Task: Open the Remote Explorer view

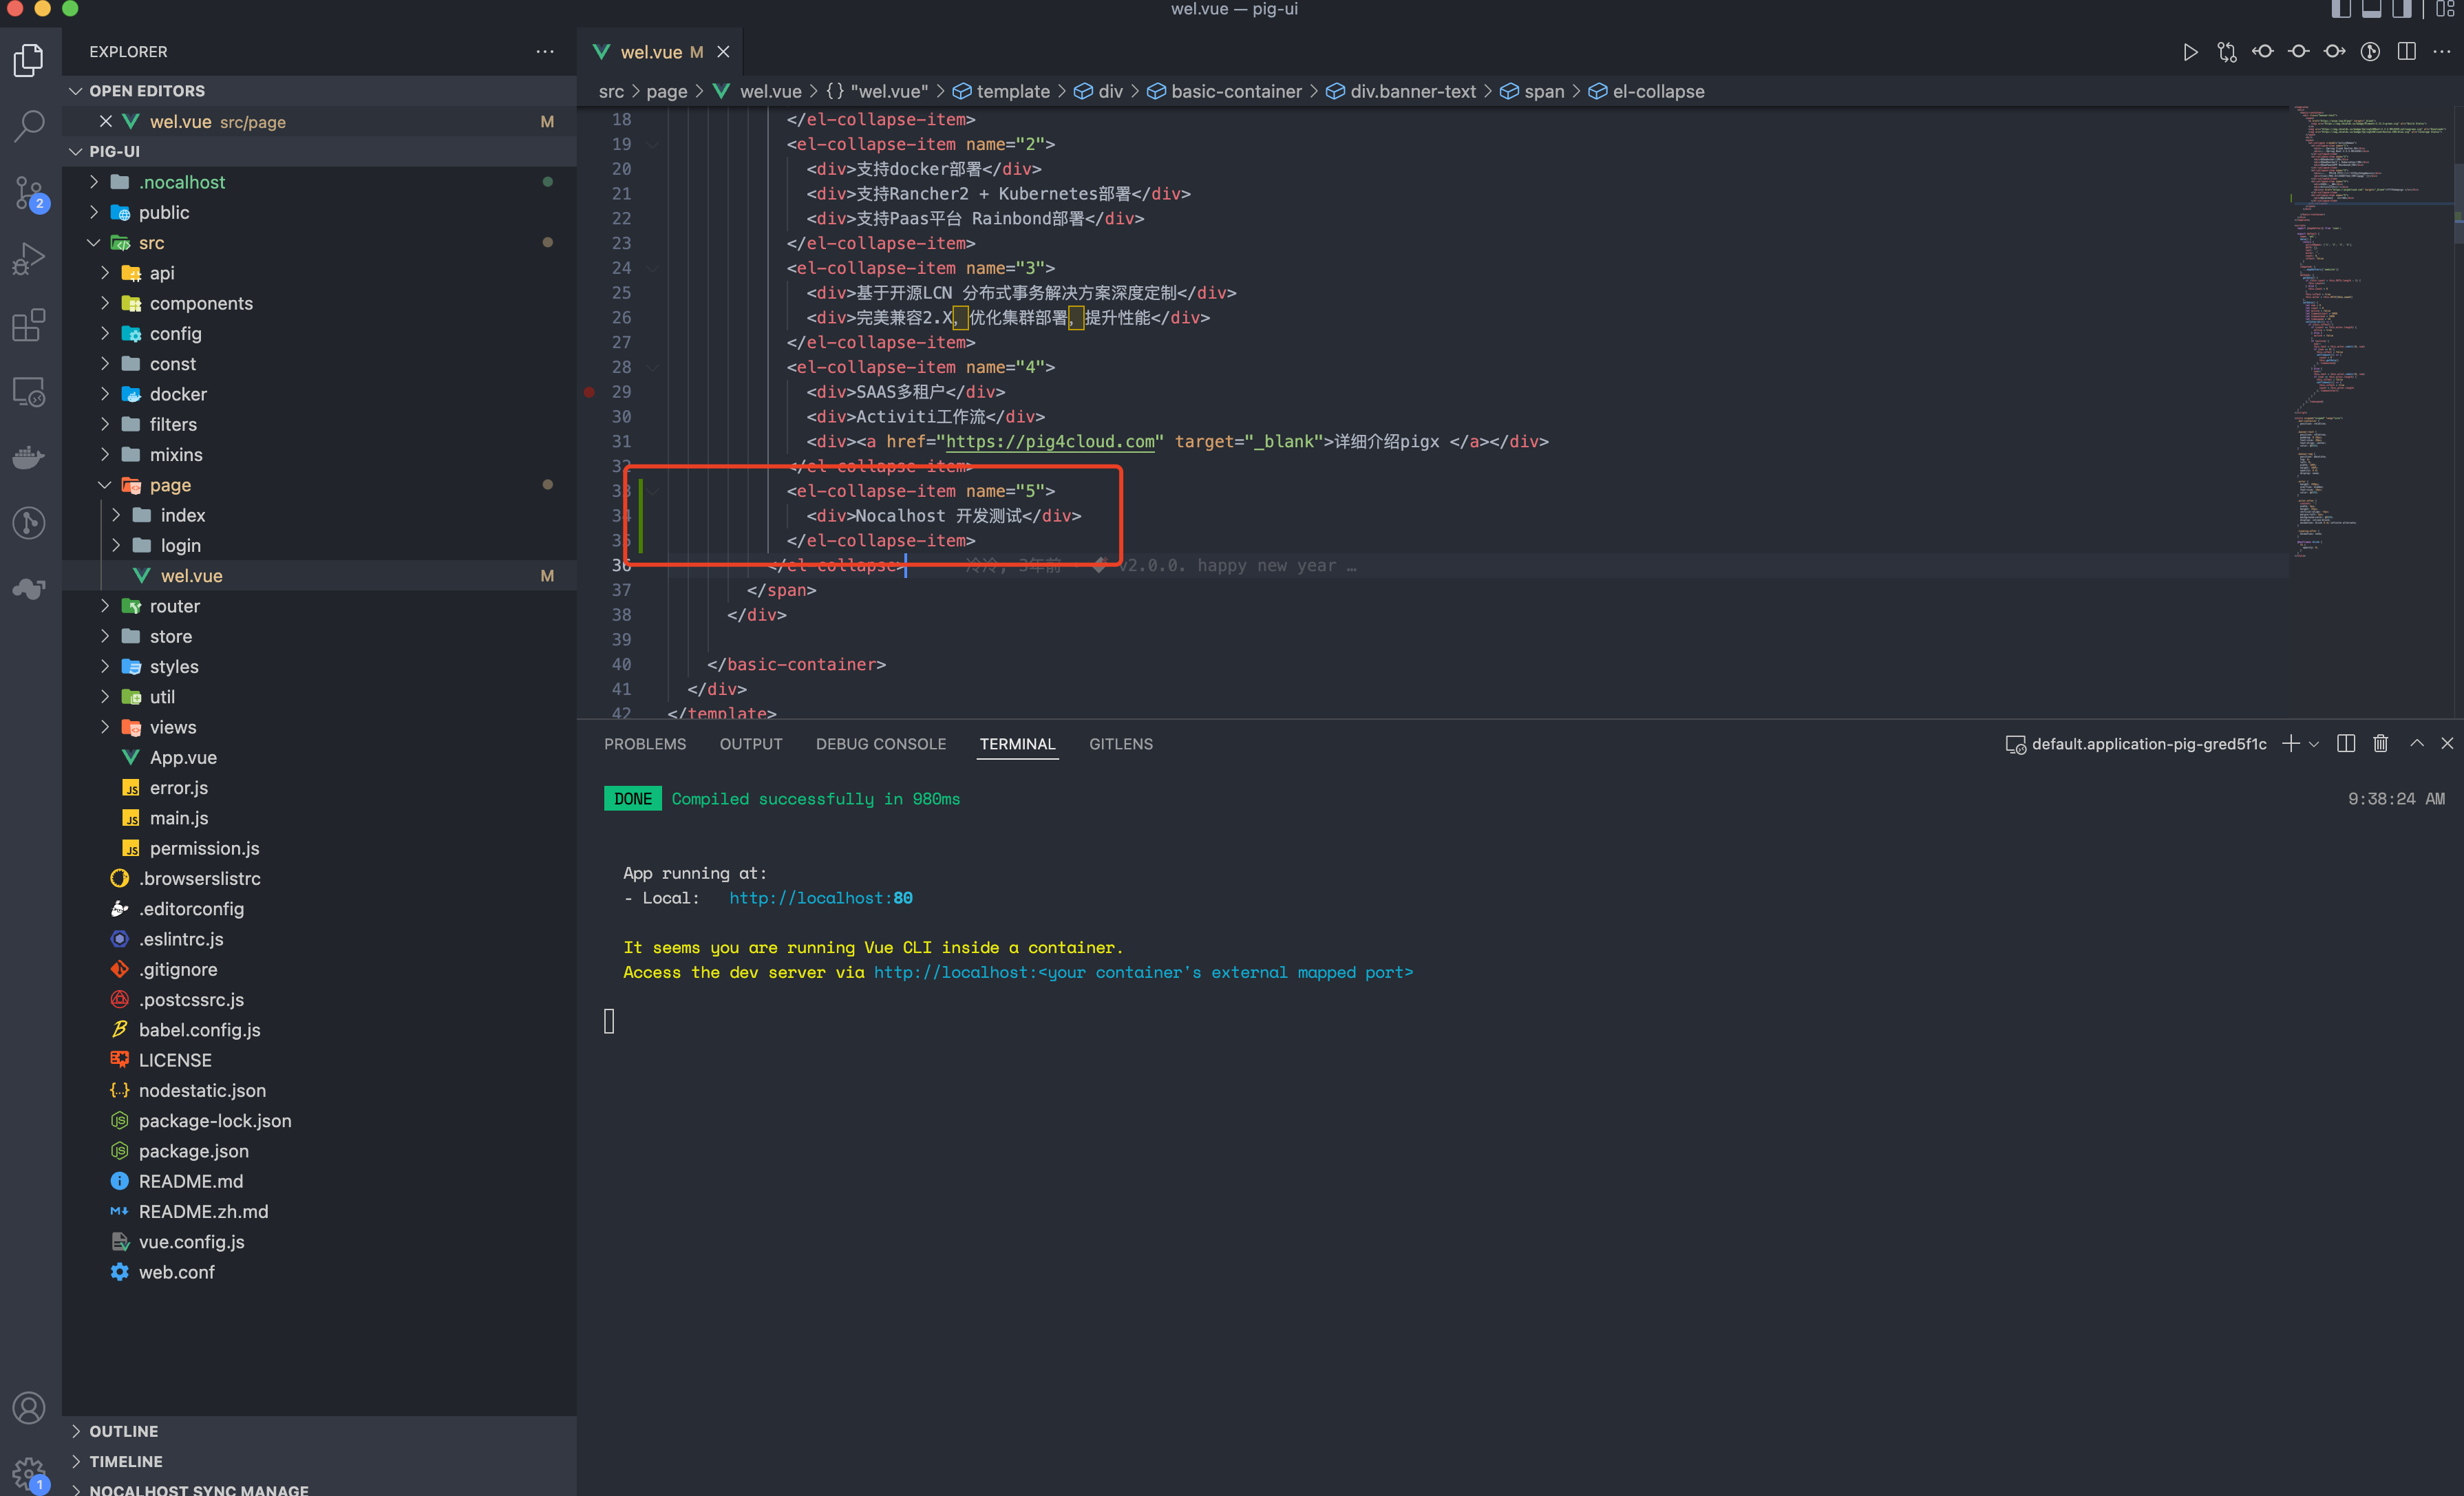Action: [x=29, y=391]
